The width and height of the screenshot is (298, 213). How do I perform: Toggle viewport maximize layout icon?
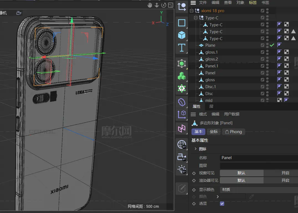pos(171,5)
